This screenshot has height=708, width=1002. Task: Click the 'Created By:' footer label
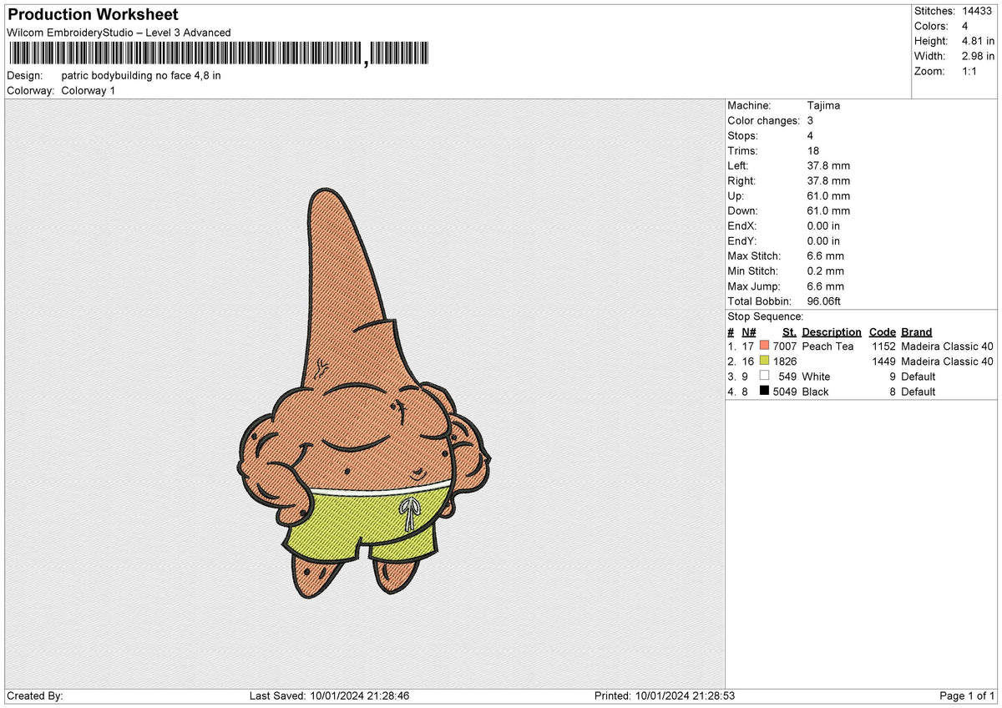(x=35, y=695)
